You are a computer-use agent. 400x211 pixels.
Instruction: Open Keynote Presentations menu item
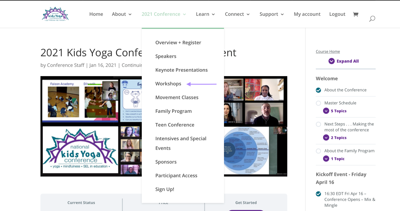(x=181, y=70)
